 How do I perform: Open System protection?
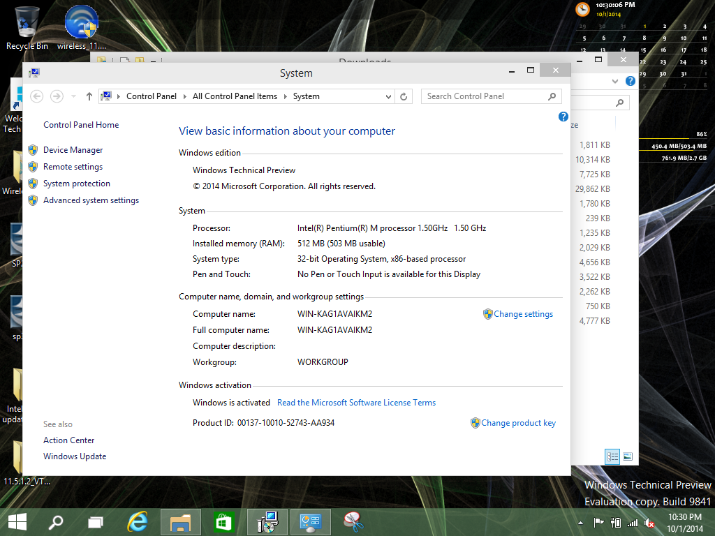click(77, 184)
